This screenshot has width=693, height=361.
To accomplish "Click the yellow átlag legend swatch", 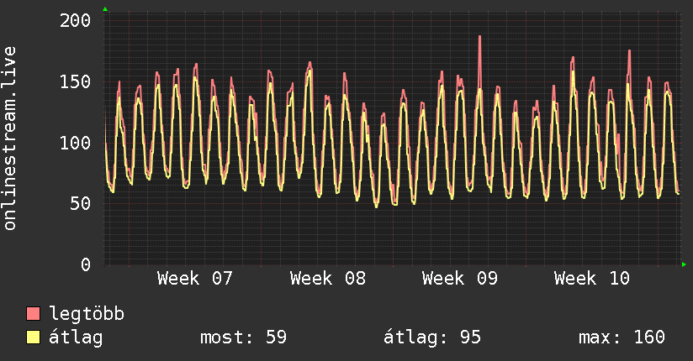I will click(34, 337).
